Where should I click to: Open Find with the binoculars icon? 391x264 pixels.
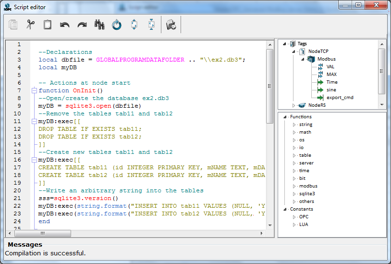click(99, 25)
